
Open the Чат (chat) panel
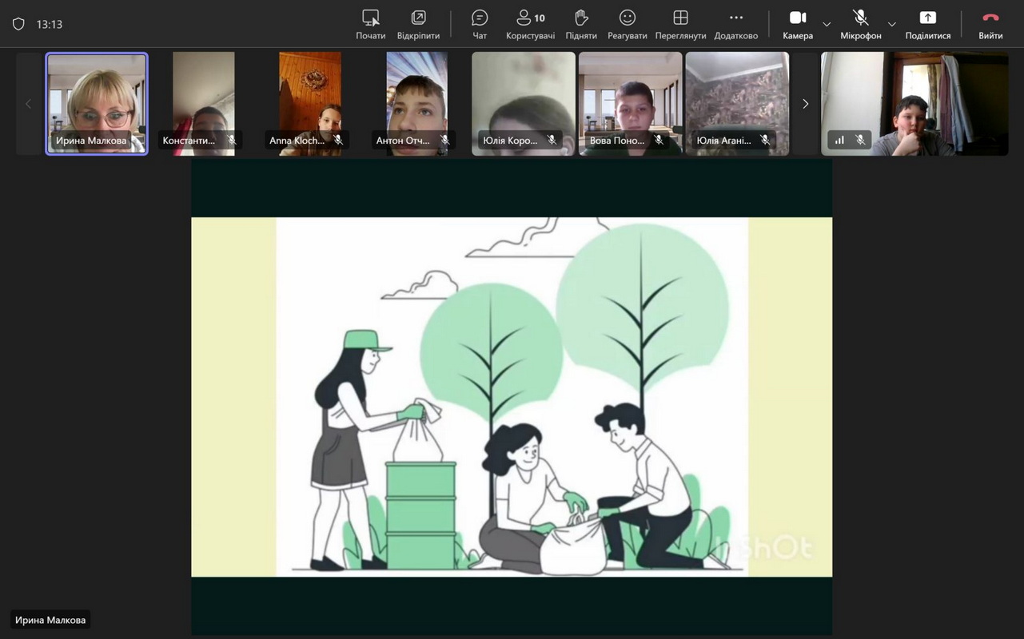480,24
